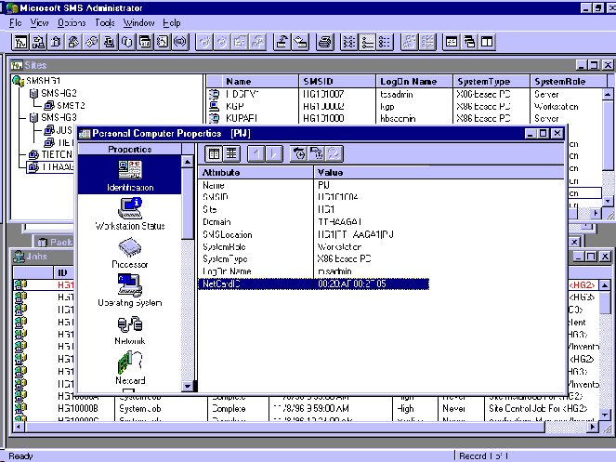616x462 pixels.
Task: Sort Sites list by SystemRole column header
Action: click(x=568, y=82)
